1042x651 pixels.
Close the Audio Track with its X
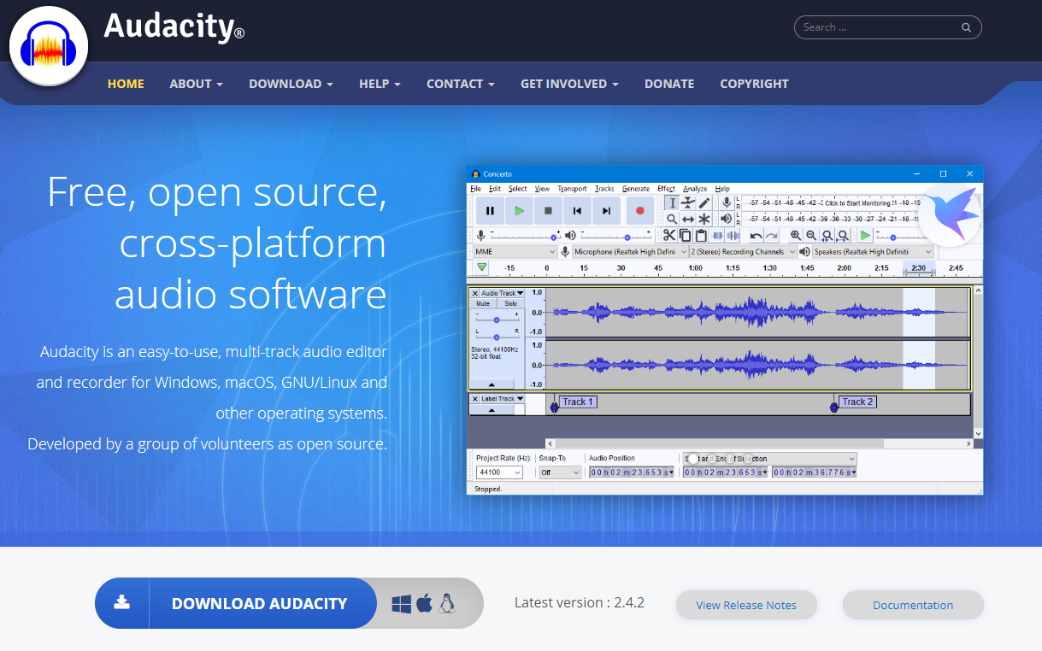(x=475, y=293)
